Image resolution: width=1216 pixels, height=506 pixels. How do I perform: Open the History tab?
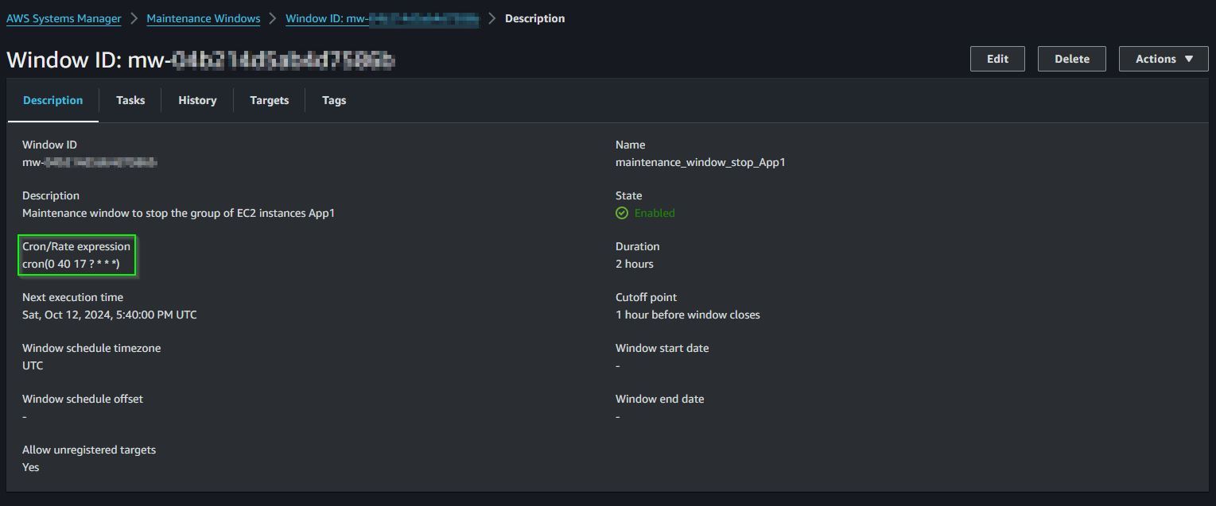[197, 100]
